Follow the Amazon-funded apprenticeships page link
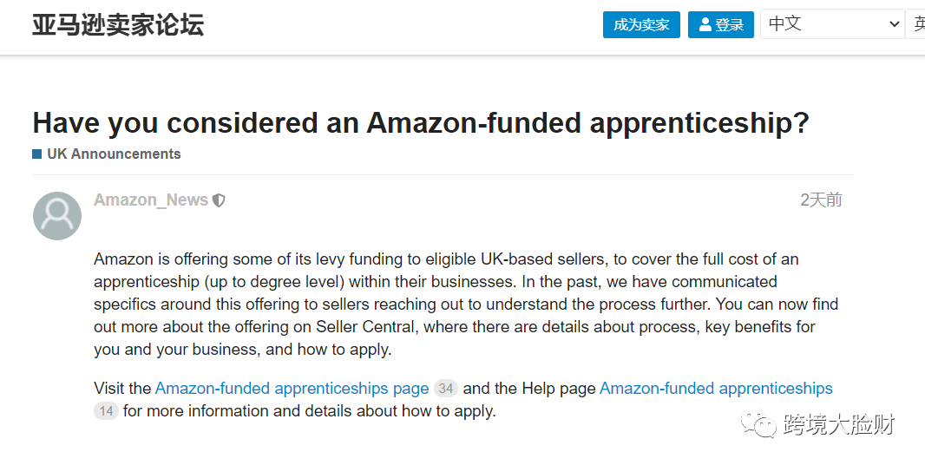The height and width of the screenshot is (465, 925). click(292, 389)
